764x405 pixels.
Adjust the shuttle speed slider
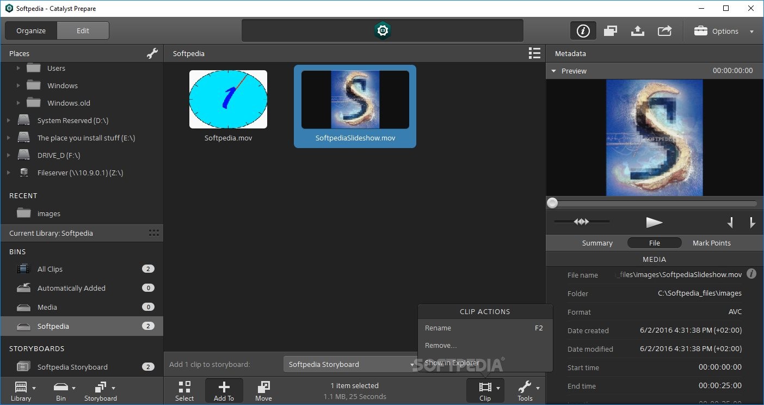(582, 222)
